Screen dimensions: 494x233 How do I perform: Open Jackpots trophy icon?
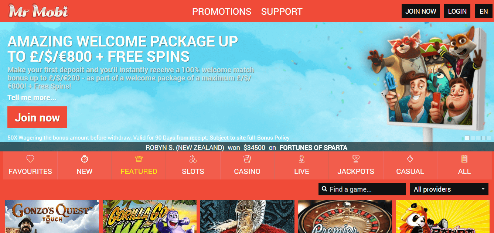coord(356,159)
